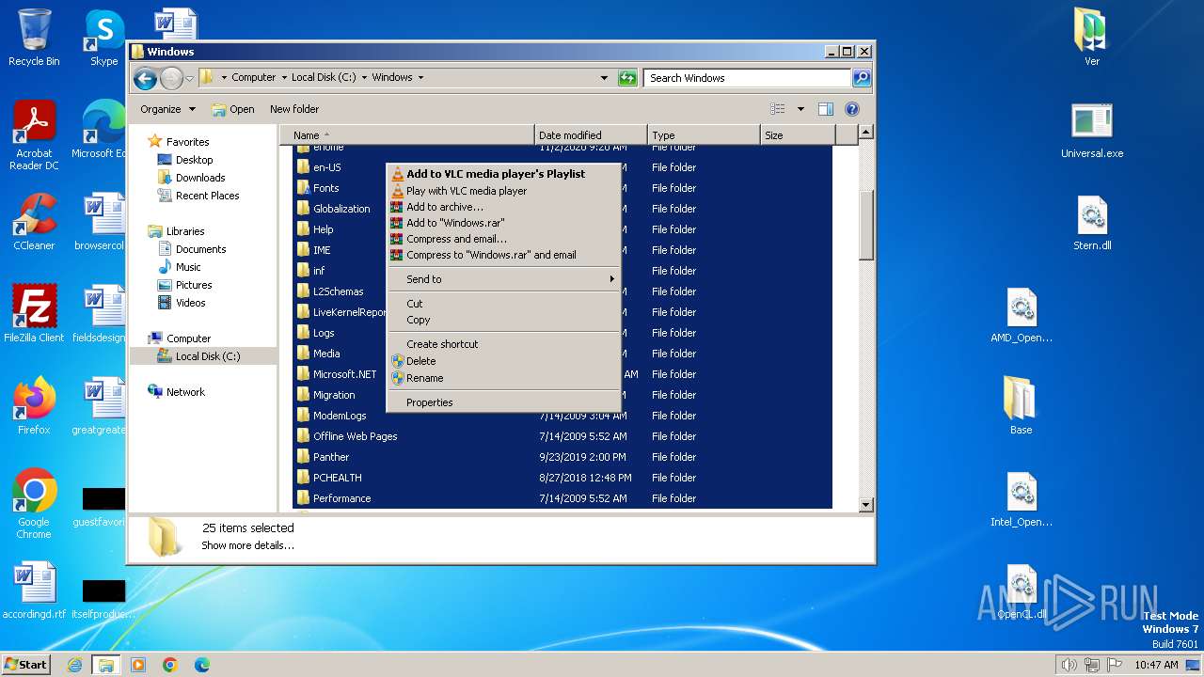This screenshot has width=1204, height=677.
Task: Select the accordingd.rtf desktop file
Action: tap(34, 590)
